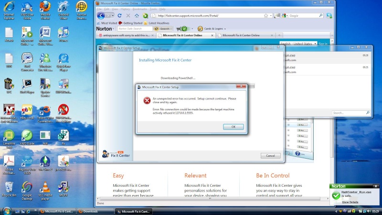The image size is (382, 215).
Task: Open the File menu in Firefox
Action: coord(99,9)
